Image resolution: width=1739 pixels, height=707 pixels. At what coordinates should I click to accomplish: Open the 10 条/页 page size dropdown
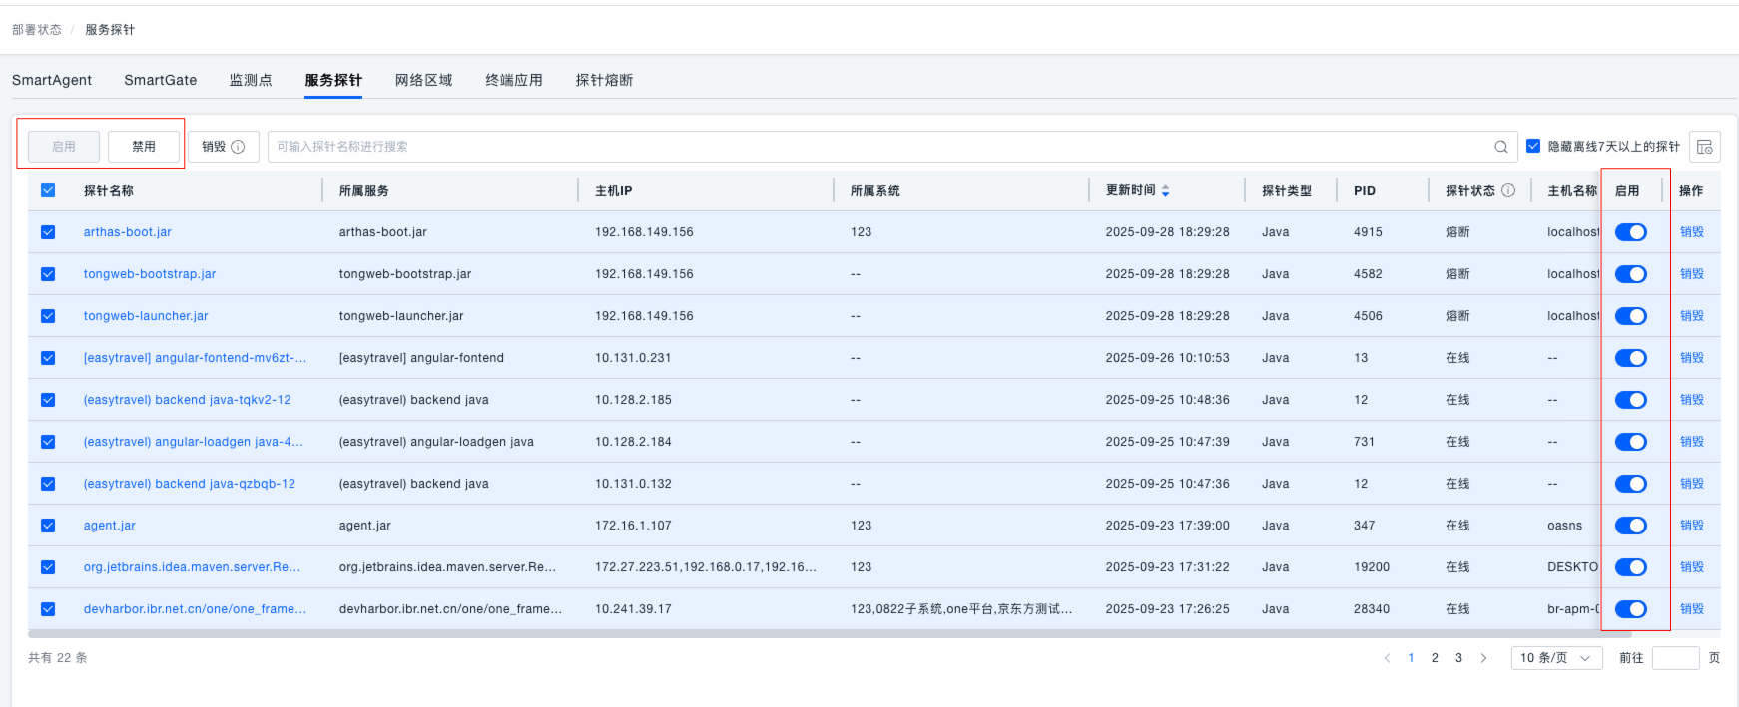point(1555,658)
